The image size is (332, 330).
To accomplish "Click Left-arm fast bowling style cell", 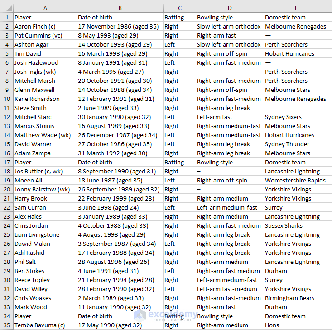I will point(230,117).
